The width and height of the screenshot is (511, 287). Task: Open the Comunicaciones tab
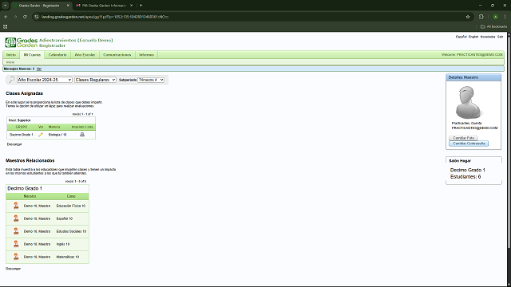click(117, 55)
